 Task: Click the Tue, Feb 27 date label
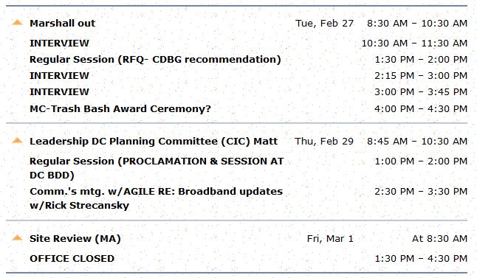(x=324, y=24)
